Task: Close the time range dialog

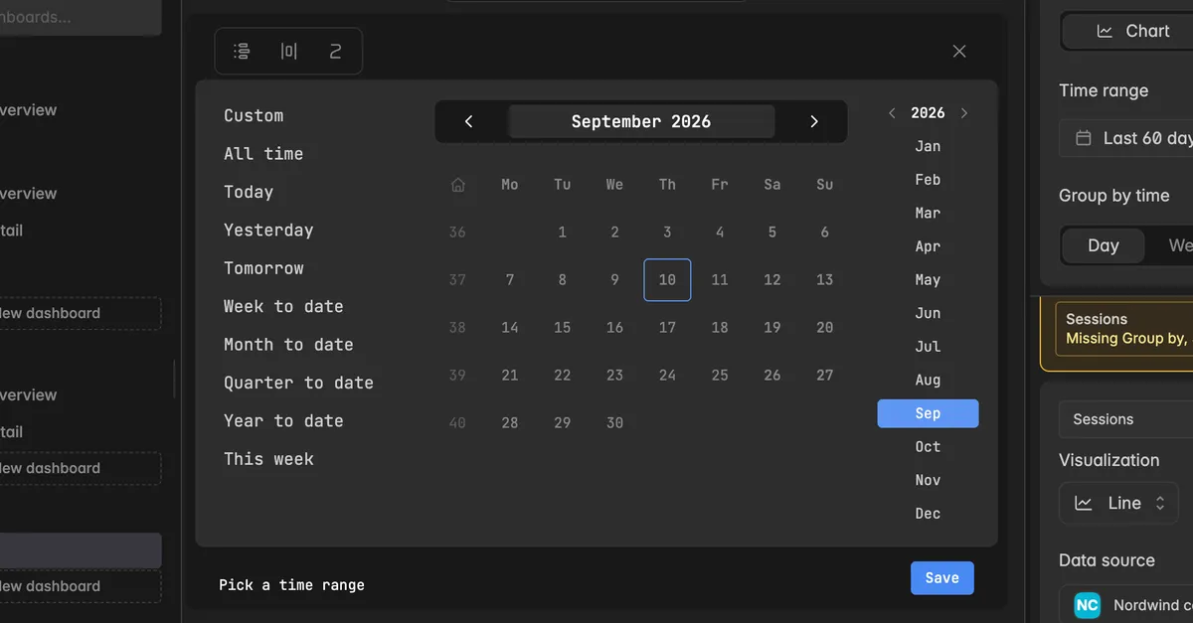Action: (959, 51)
